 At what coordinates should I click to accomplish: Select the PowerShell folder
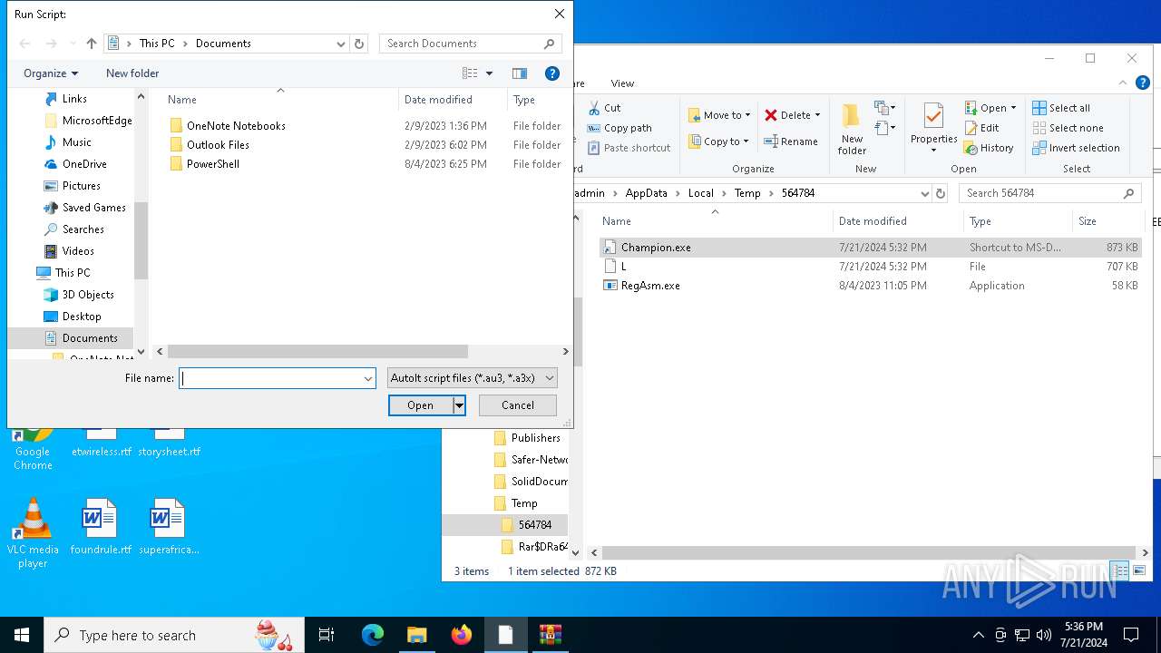tap(213, 164)
